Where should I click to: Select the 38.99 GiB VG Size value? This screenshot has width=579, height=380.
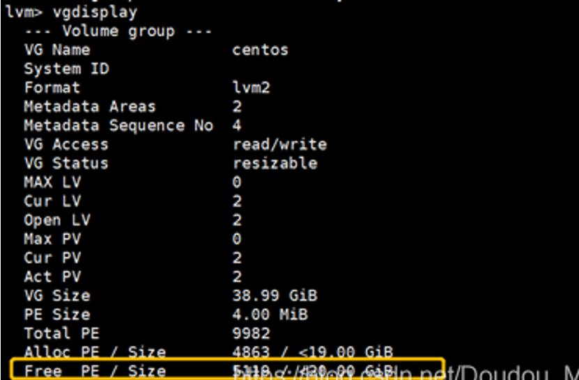click(x=275, y=295)
